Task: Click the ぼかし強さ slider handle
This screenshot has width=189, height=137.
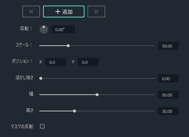Action: click(x=41, y=78)
